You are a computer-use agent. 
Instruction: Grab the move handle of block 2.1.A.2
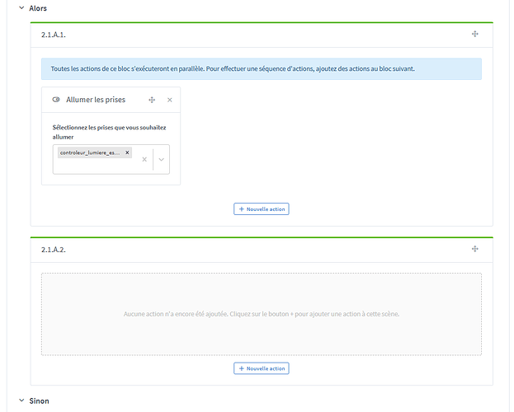click(475, 249)
